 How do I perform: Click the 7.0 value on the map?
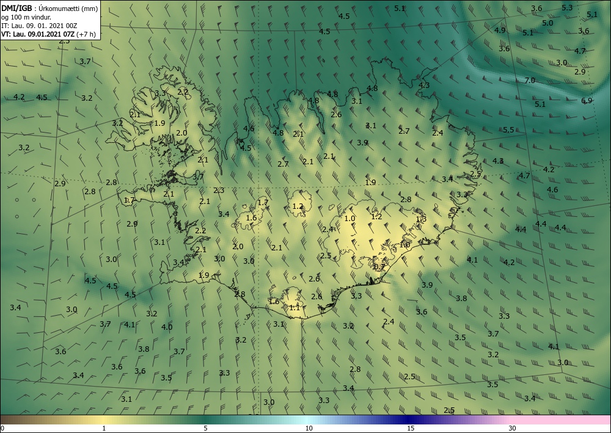pos(530,81)
